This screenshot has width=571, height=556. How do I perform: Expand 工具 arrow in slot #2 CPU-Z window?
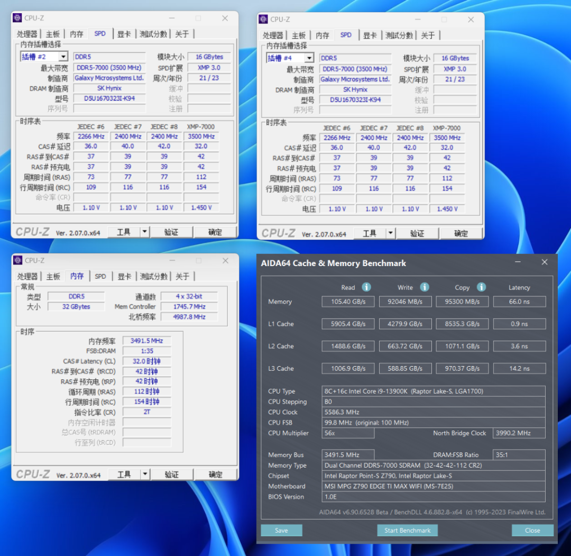[144, 232]
